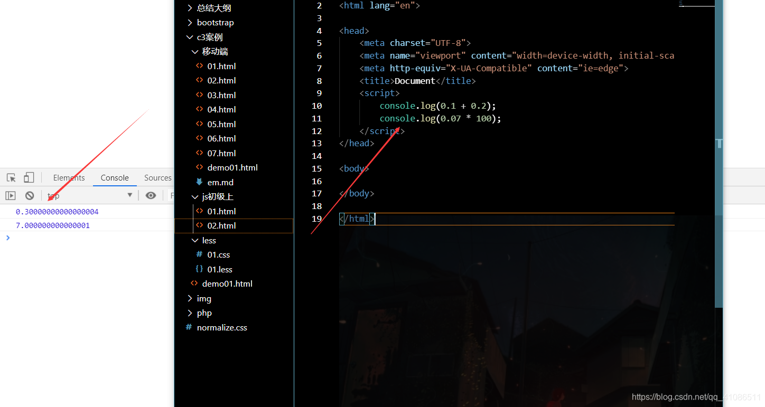This screenshot has height=407, width=765.
Task: Click the html lang="en" opening tag
Action: pyautogui.click(x=379, y=5)
